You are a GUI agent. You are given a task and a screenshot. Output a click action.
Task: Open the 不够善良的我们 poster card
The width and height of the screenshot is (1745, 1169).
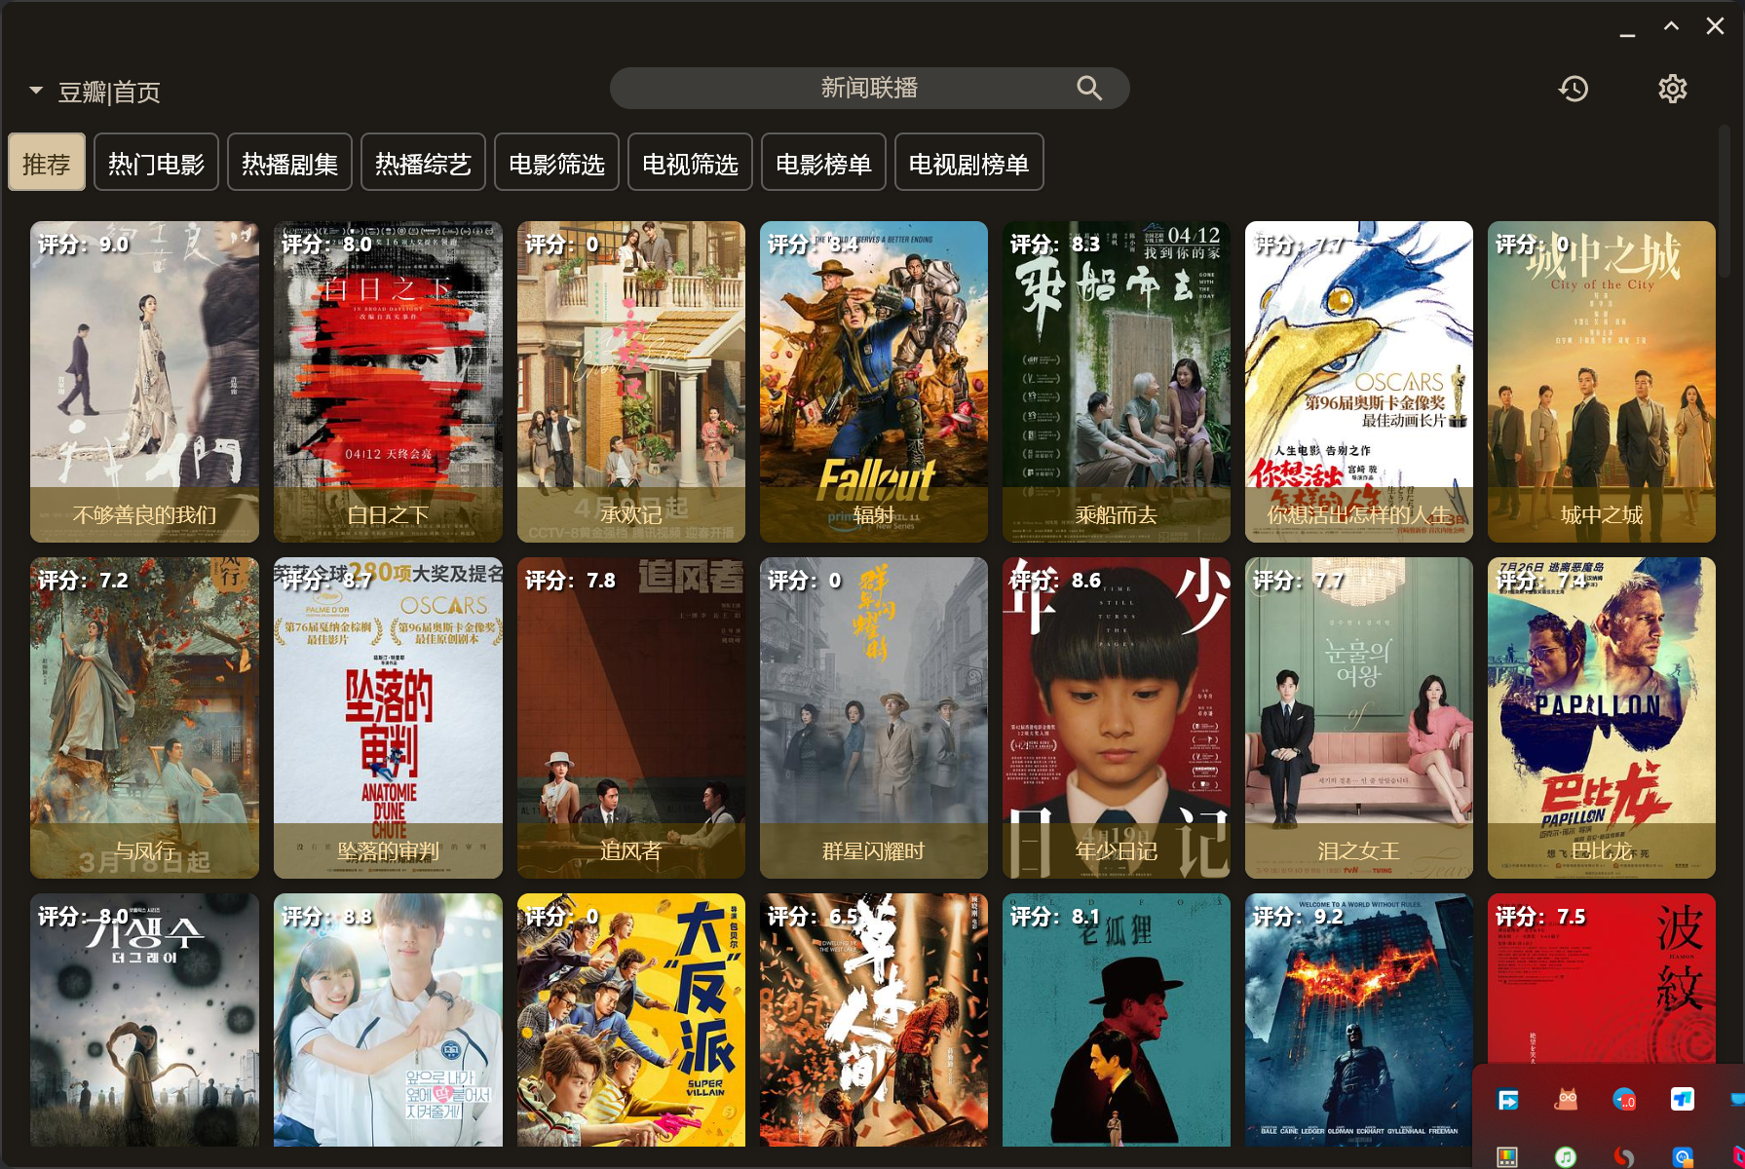coord(144,382)
